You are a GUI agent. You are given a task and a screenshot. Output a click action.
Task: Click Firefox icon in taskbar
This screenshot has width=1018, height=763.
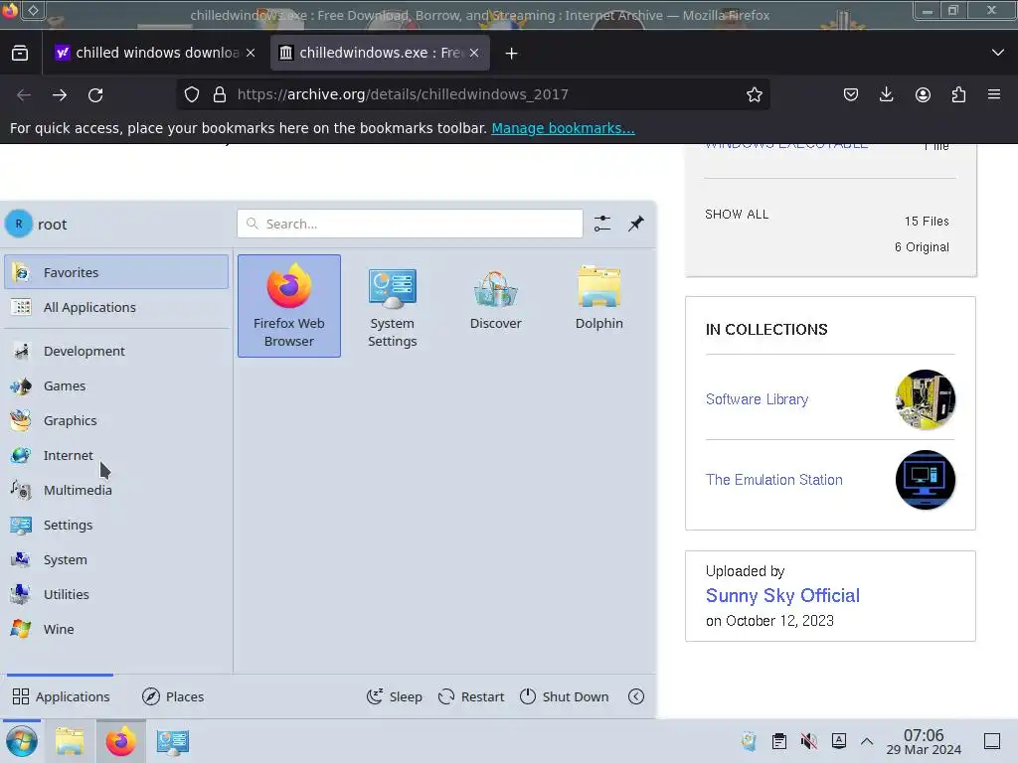click(120, 741)
